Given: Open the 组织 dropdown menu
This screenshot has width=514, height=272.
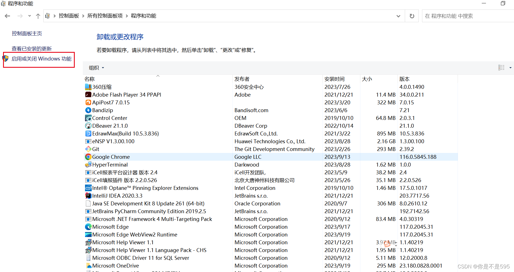Looking at the screenshot, I should (96, 68).
